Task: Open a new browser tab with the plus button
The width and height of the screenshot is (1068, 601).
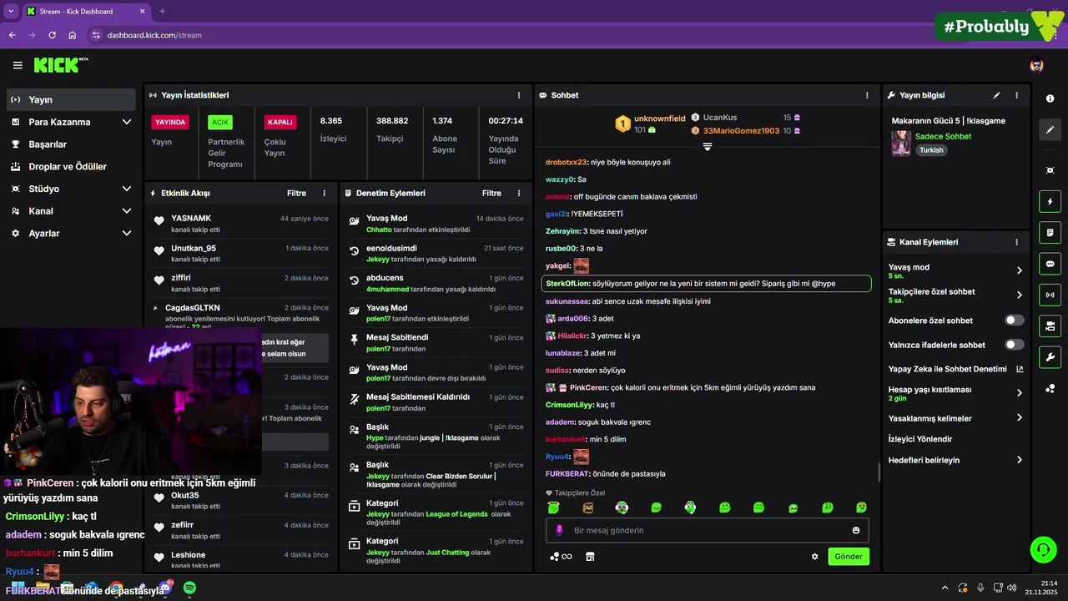Action: coord(162,11)
